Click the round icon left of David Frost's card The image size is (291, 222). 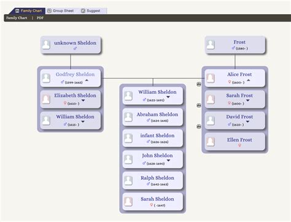199,126
